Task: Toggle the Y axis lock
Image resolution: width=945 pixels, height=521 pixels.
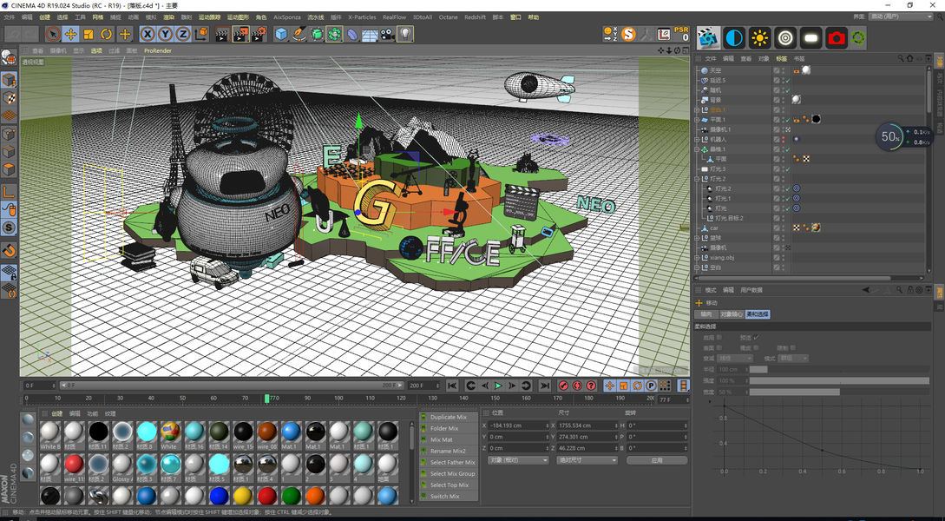Action: [165, 34]
